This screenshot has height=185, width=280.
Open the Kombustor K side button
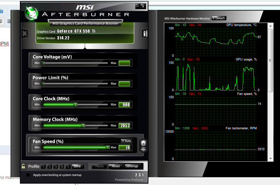coord(25,33)
